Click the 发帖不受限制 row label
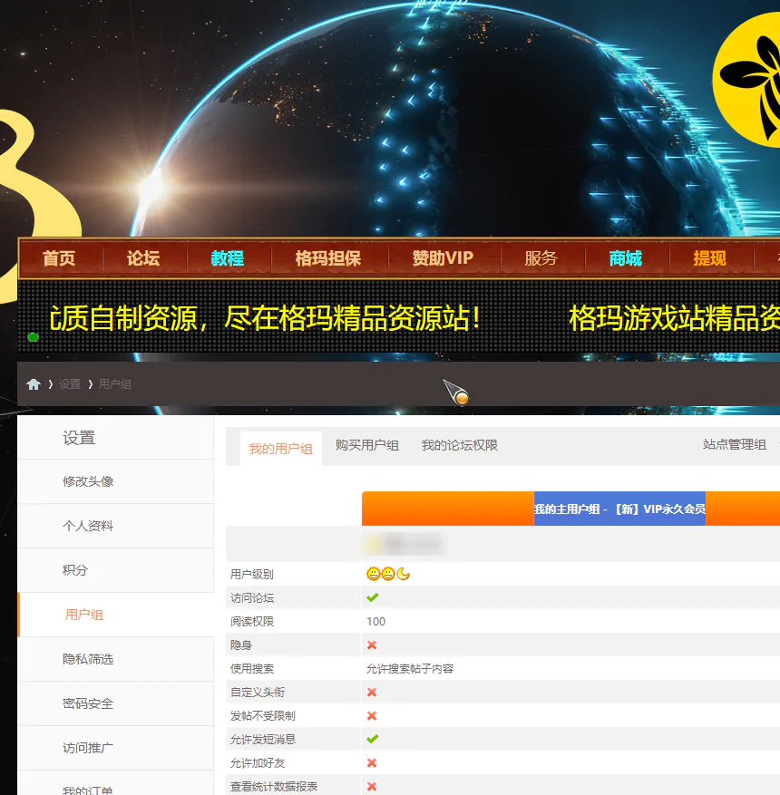The image size is (780, 795). 263,716
